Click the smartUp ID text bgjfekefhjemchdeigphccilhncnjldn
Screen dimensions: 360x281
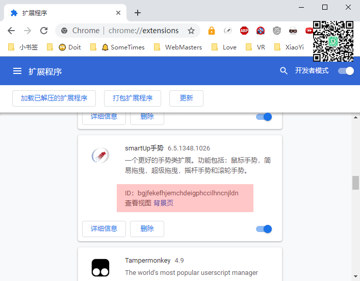pyautogui.click(x=188, y=193)
